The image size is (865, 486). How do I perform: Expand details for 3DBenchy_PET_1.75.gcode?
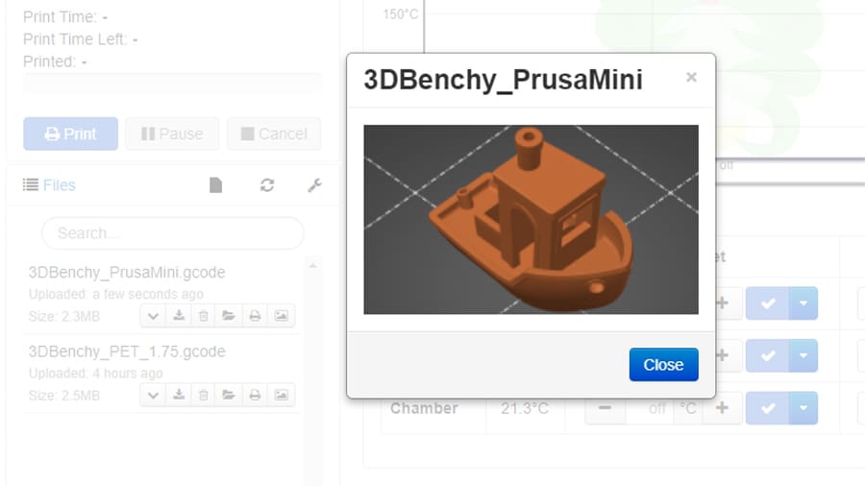(x=154, y=395)
